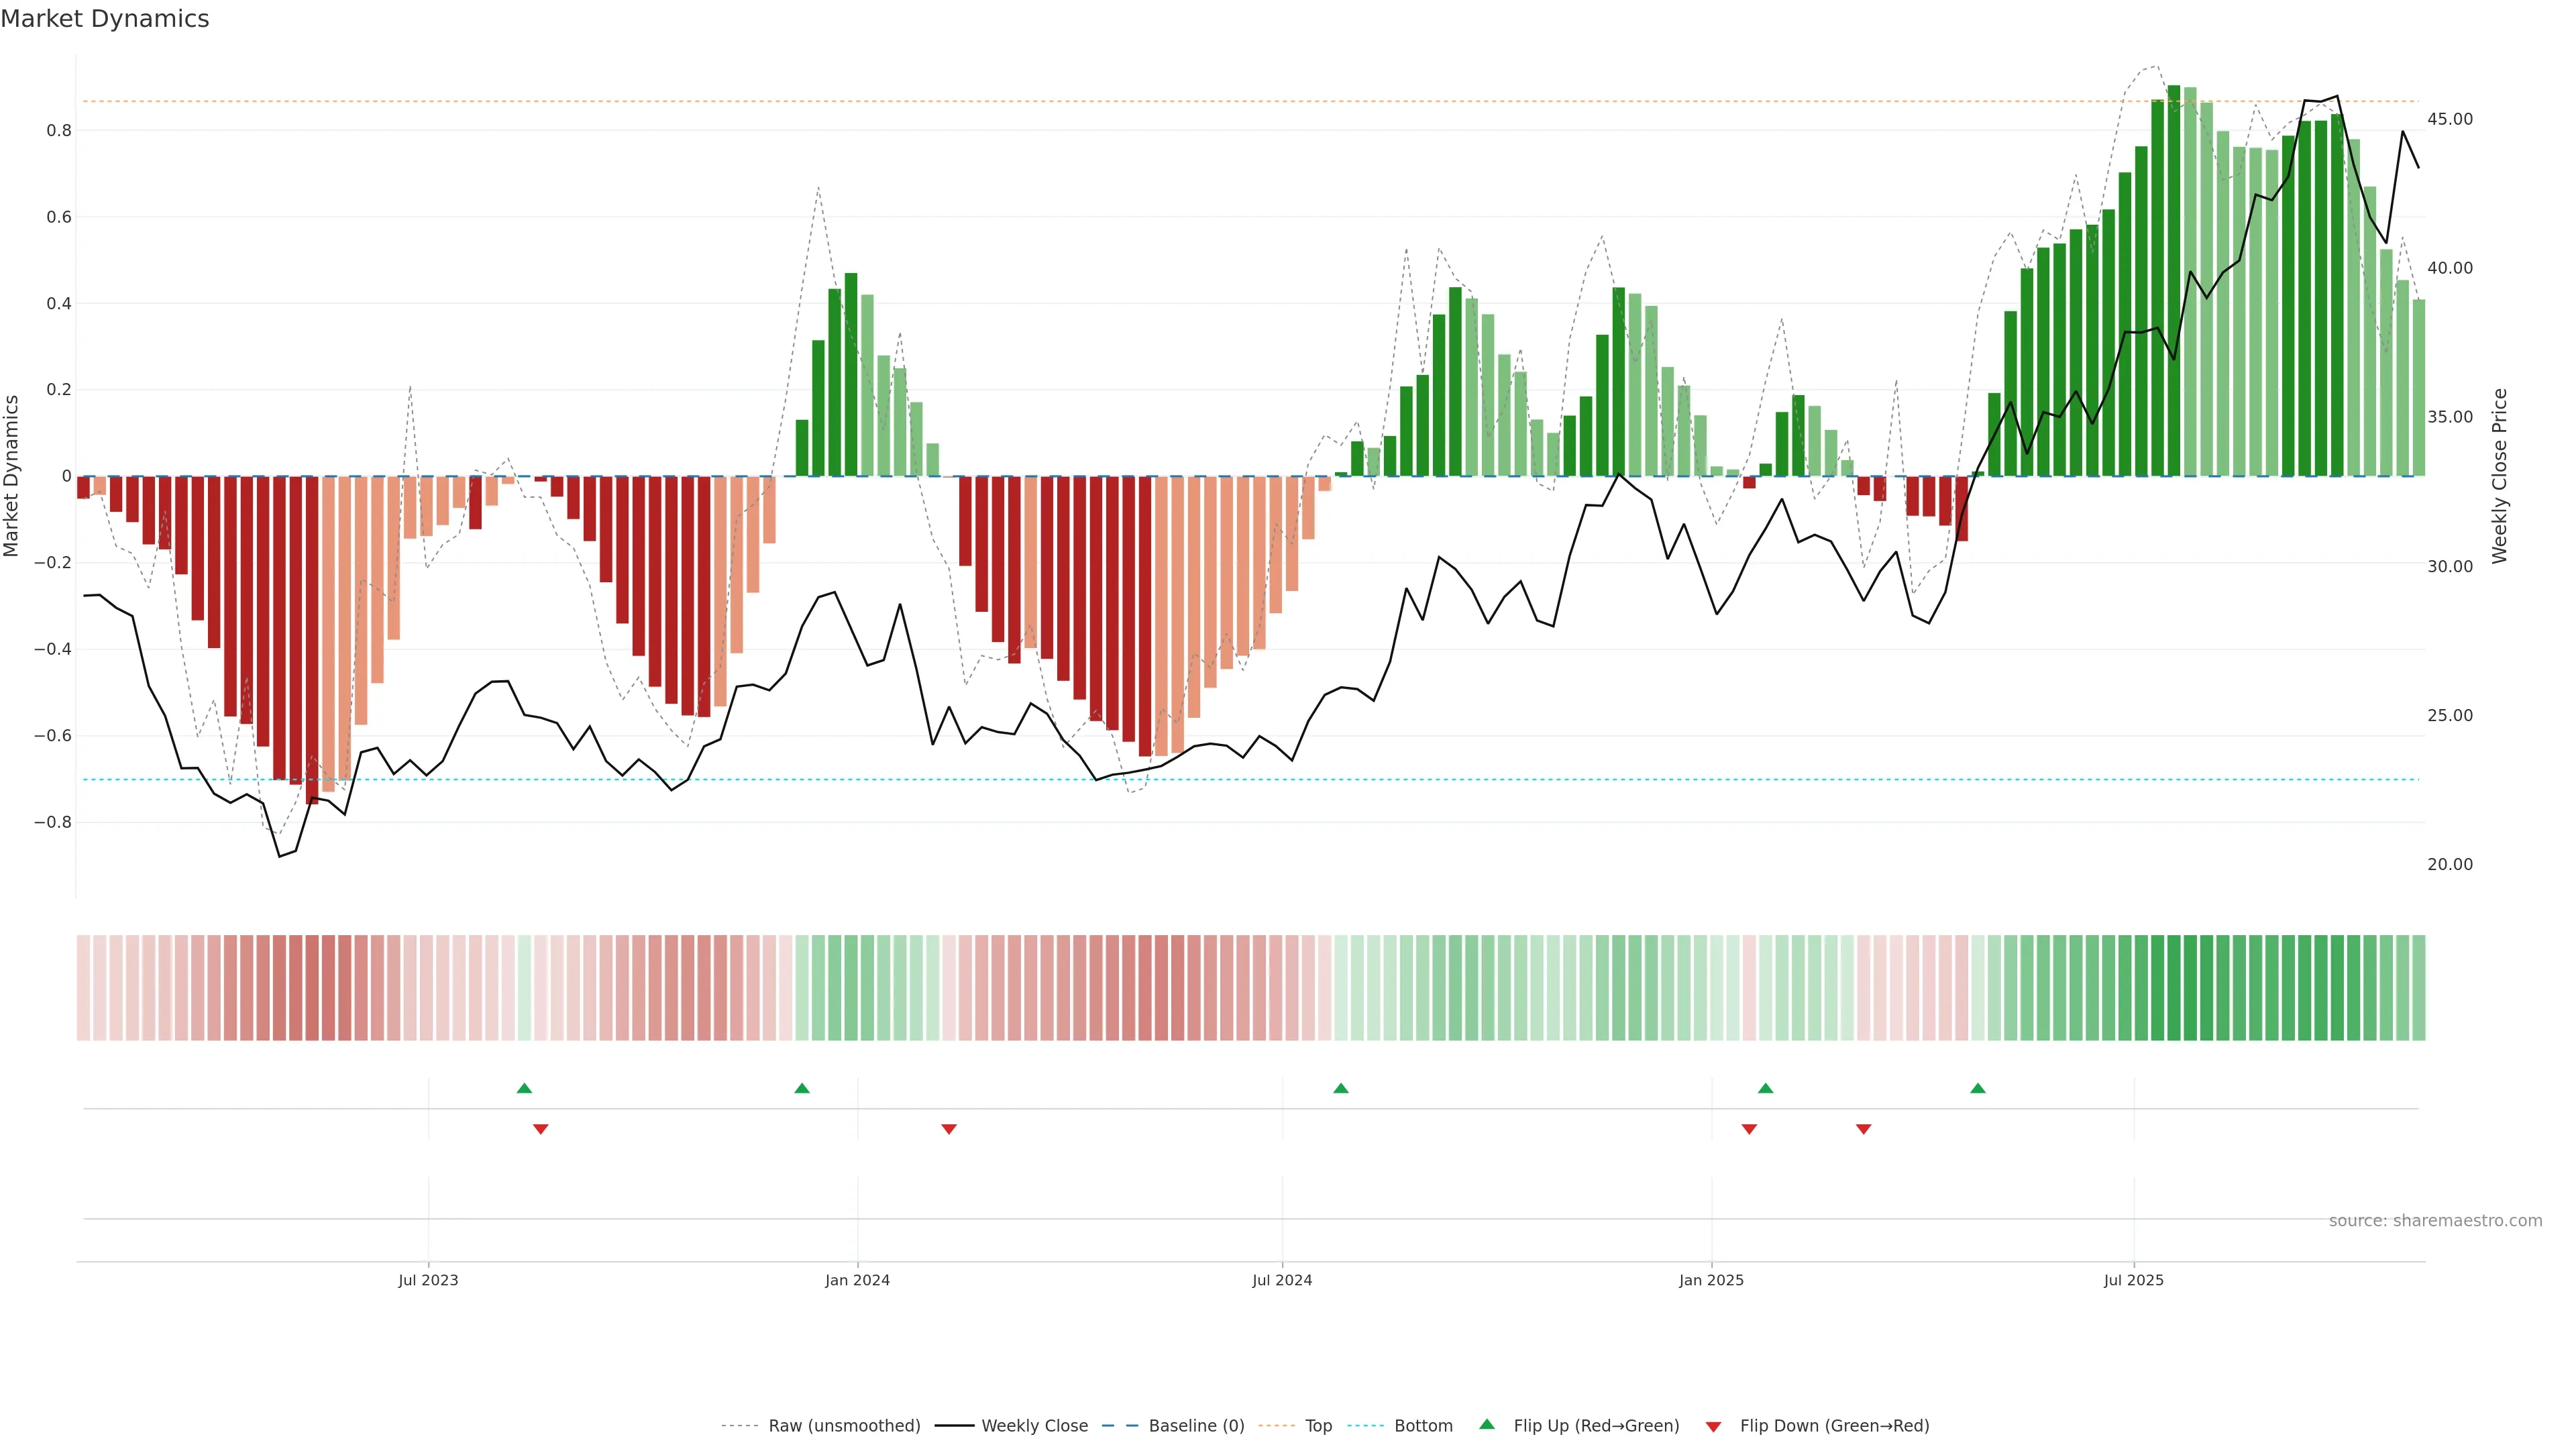
Task: Toggle the Baseline (0) legend entry
Action: coord(1196,1426)
